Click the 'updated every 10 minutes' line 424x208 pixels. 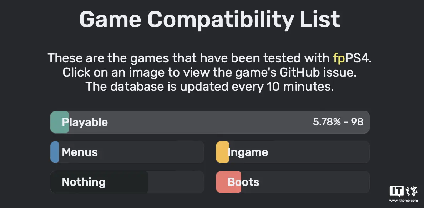[x=210, y=87]
